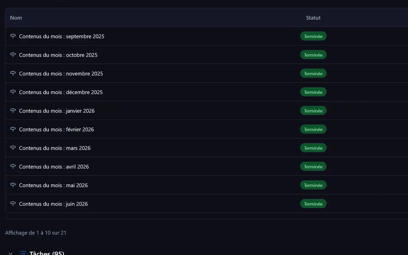Open Contenus du mois : novembre 2025
The height and width of the screenshot is (255, 408).
[61, 74]
